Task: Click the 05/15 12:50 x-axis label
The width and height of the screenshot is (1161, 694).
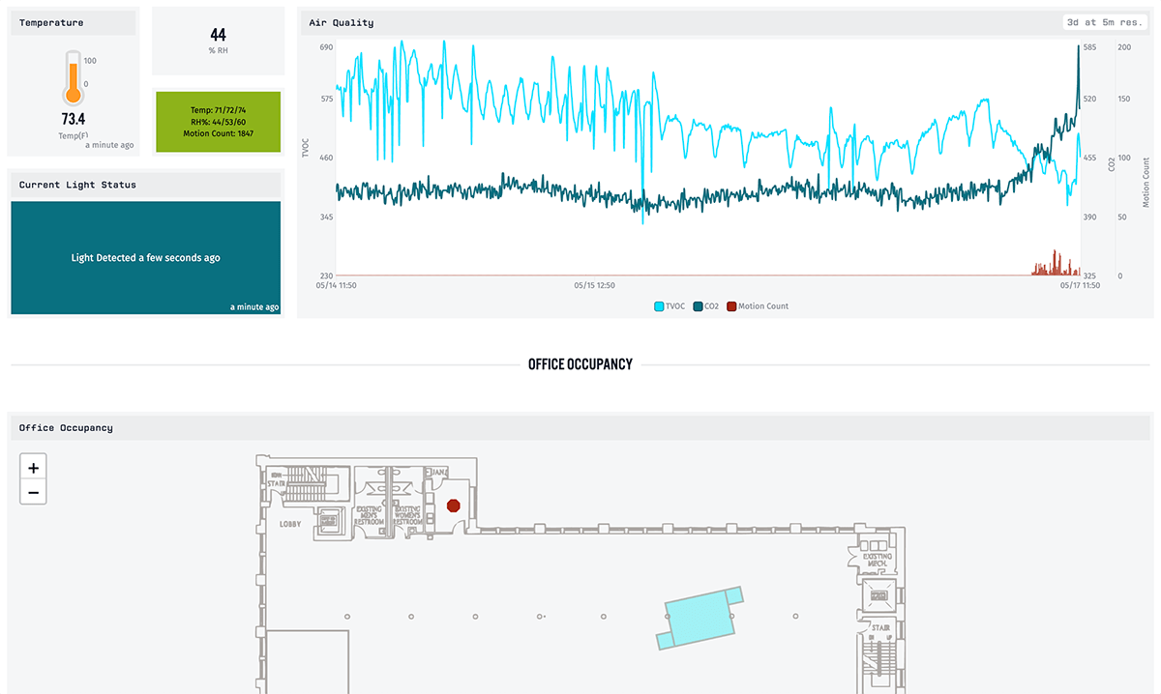Action: (x=594, y=286)
